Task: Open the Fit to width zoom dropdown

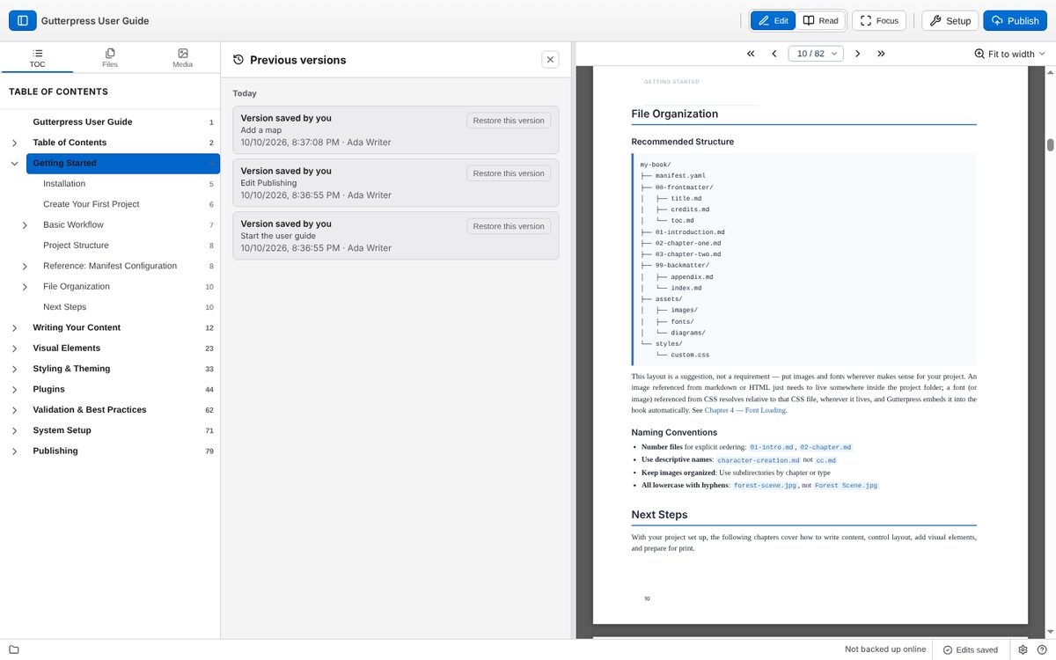Action: click(1010, 54)
